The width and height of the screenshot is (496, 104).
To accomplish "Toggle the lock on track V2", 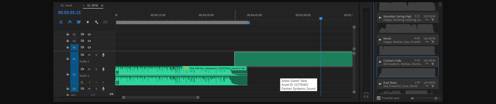I will tap(68, 41).
